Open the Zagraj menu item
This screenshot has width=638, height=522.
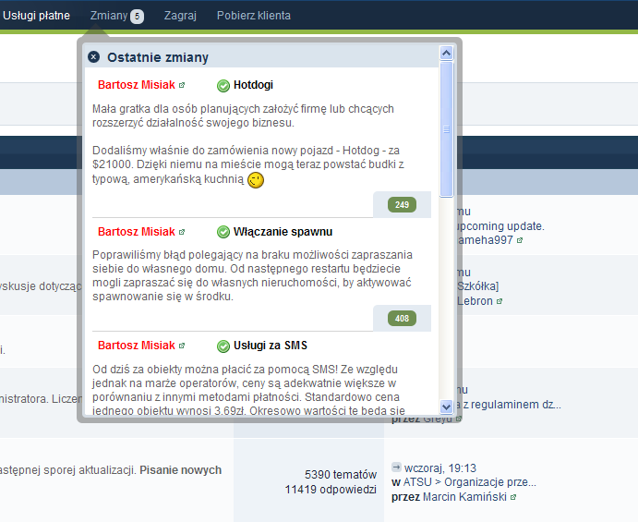tap(180, 16)
